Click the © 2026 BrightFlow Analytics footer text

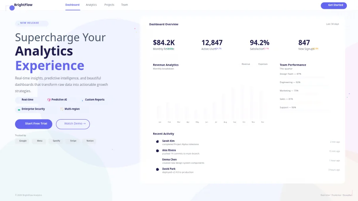click(x=29, y=195)
